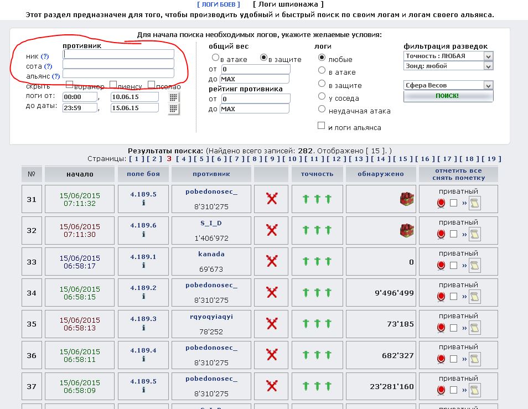Enable 'и логи альянса' checkbox
The image size is (528, 409).
[321, 126]
